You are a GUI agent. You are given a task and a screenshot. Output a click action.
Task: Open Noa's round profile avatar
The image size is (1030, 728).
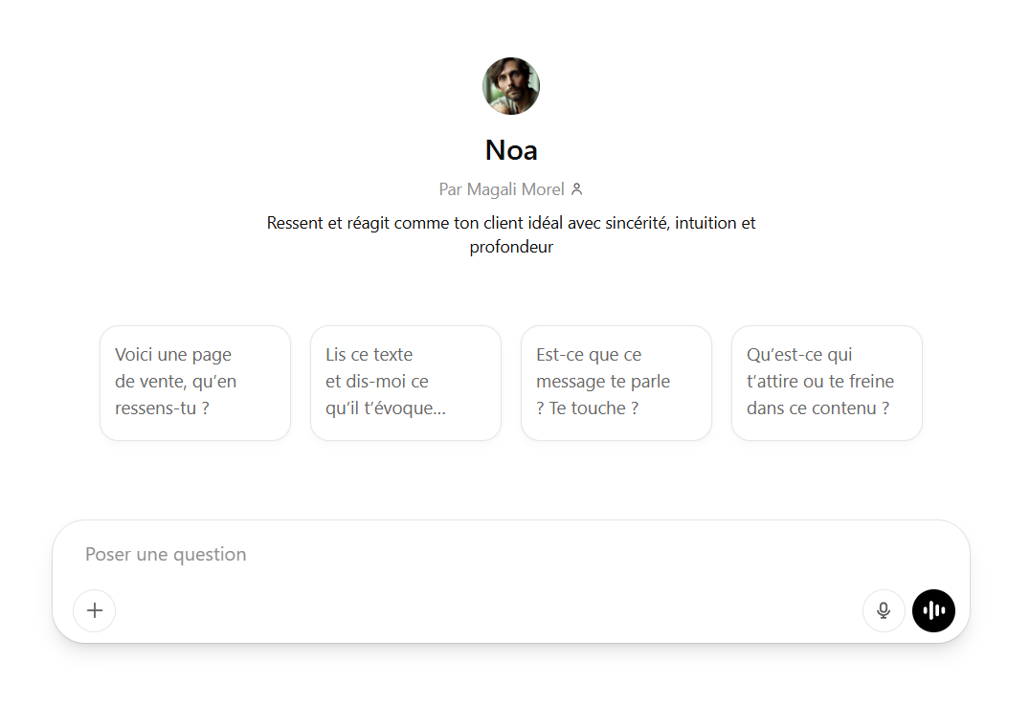pyautogui.click(x=511, y=86)
